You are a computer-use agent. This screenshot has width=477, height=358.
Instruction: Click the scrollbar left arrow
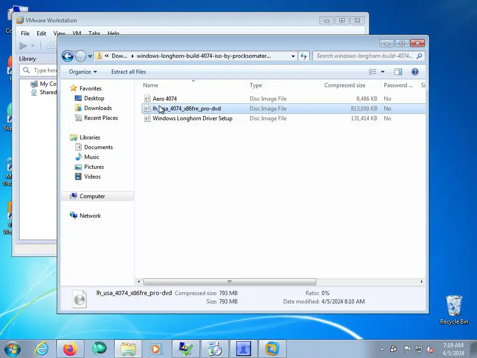pos(139,282)
